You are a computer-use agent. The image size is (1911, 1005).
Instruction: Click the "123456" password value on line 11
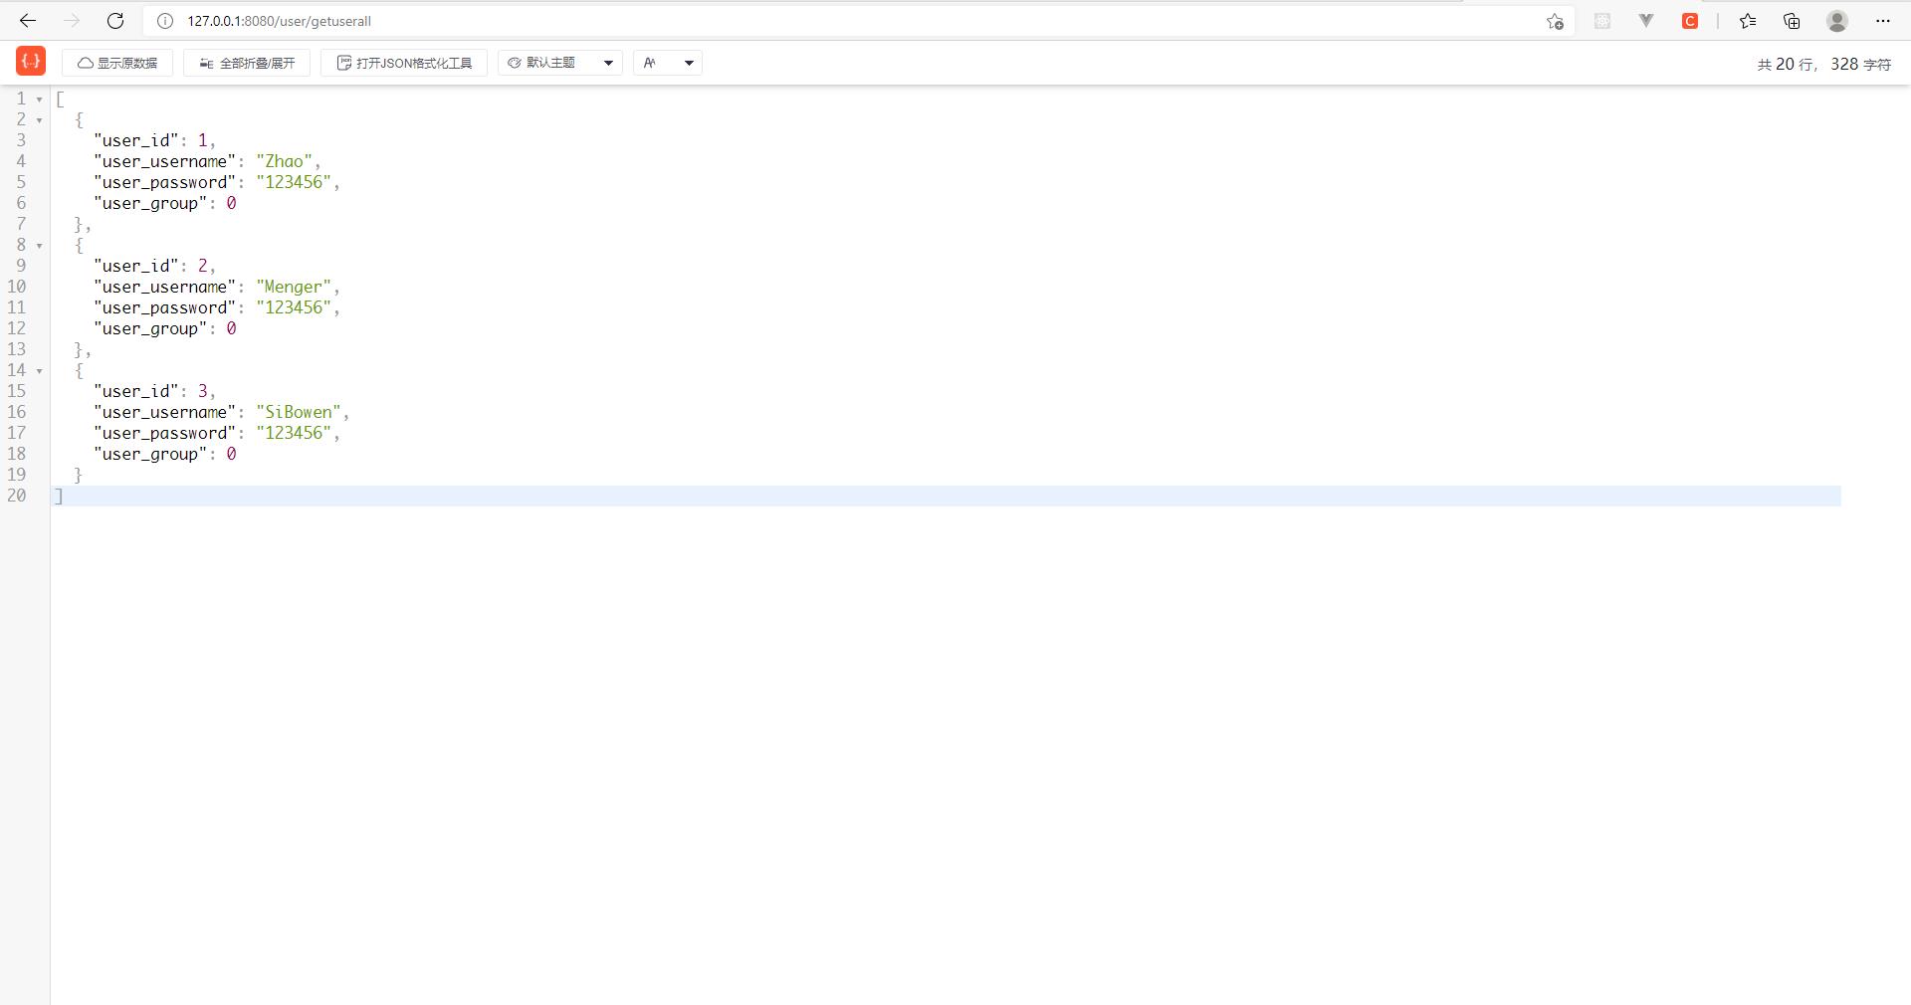point(294,307)
